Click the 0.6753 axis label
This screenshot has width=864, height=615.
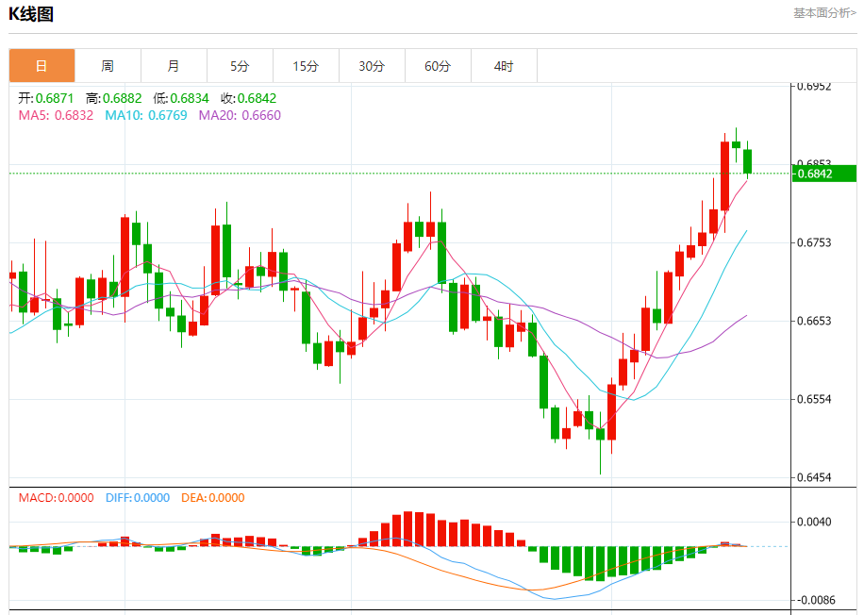[814, 242]
